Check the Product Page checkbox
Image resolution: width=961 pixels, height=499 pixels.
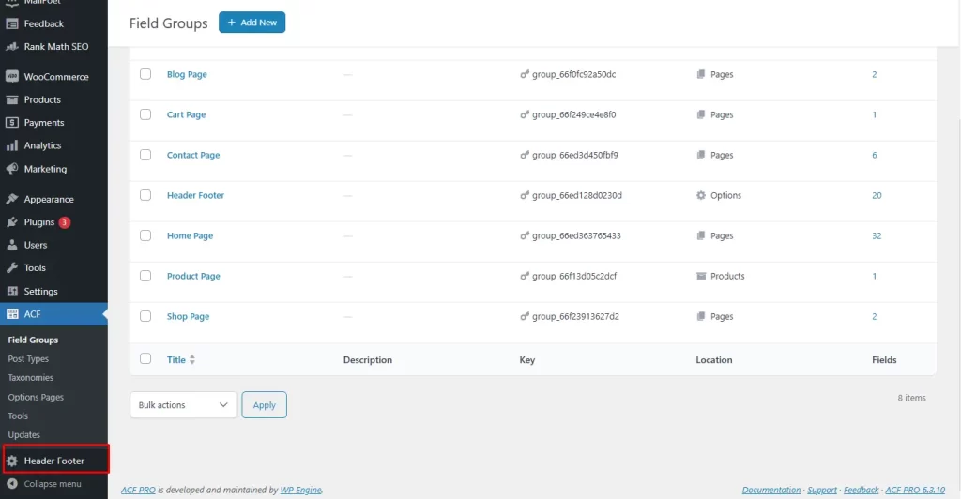(145, 276)
